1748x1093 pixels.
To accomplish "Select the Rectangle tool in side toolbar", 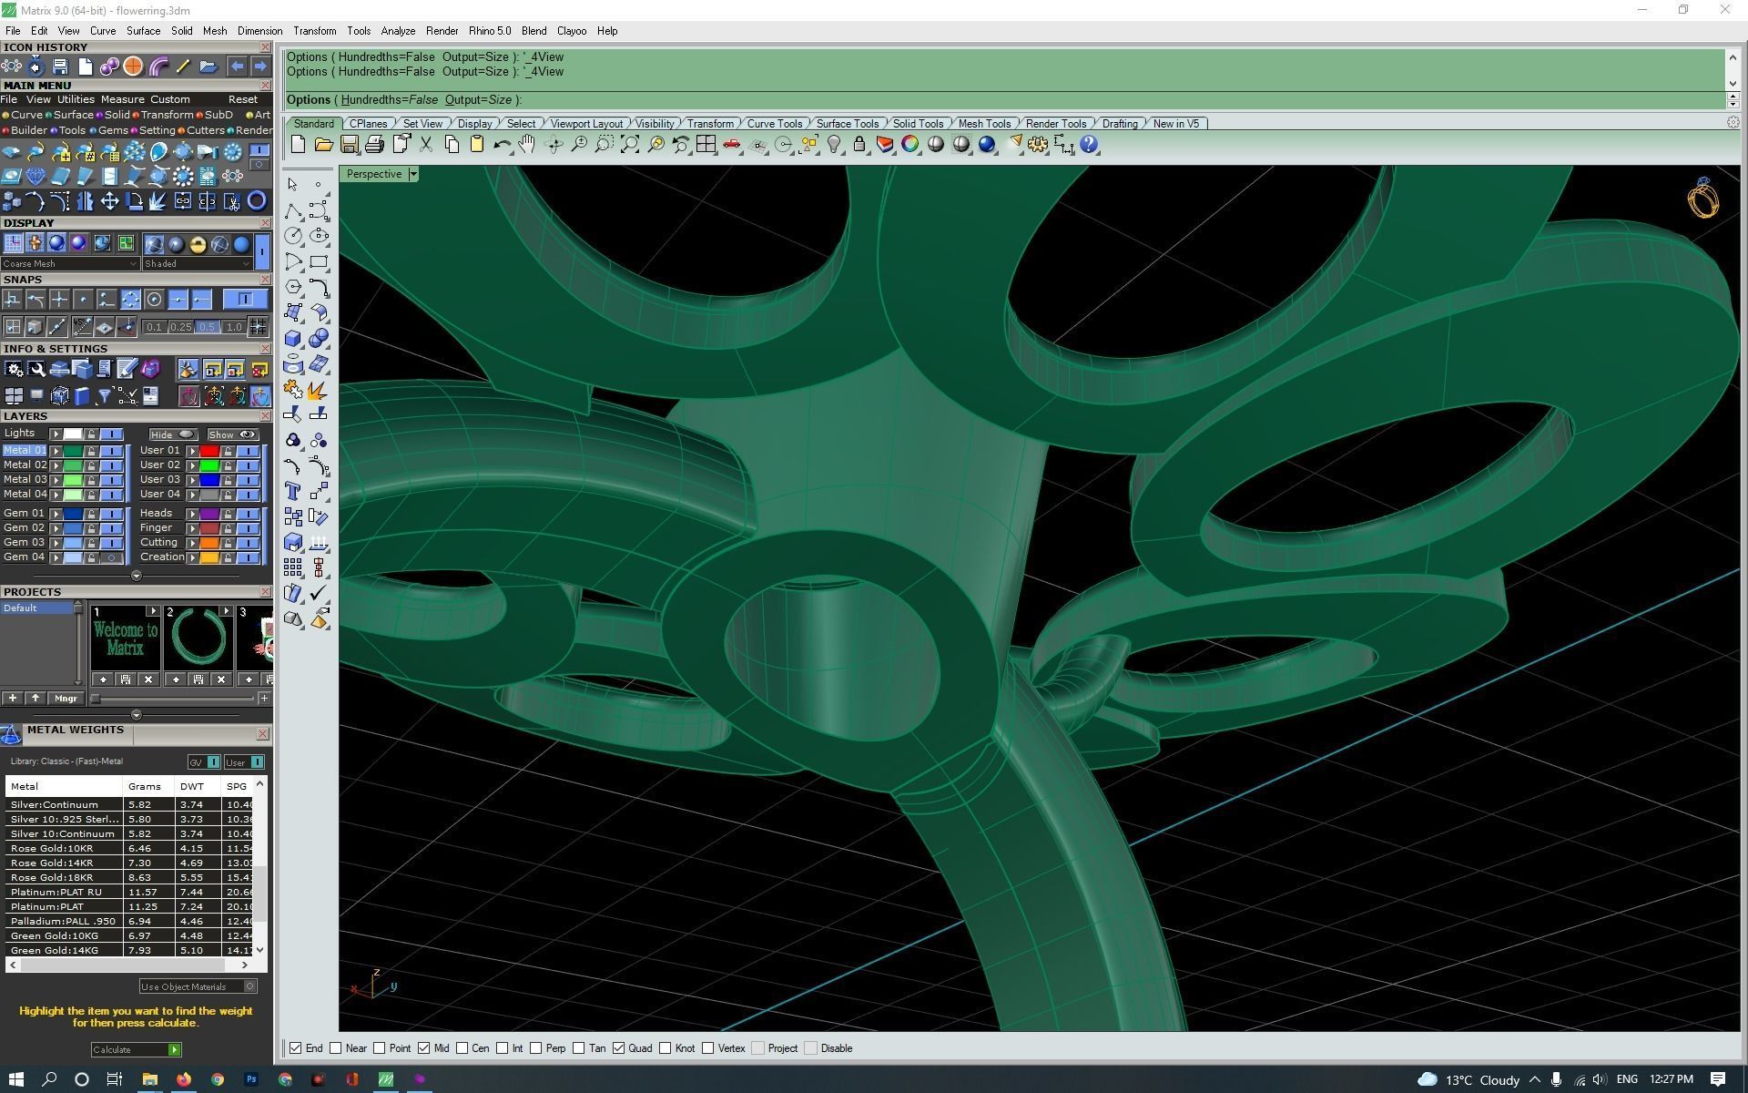I will point(319,262).
